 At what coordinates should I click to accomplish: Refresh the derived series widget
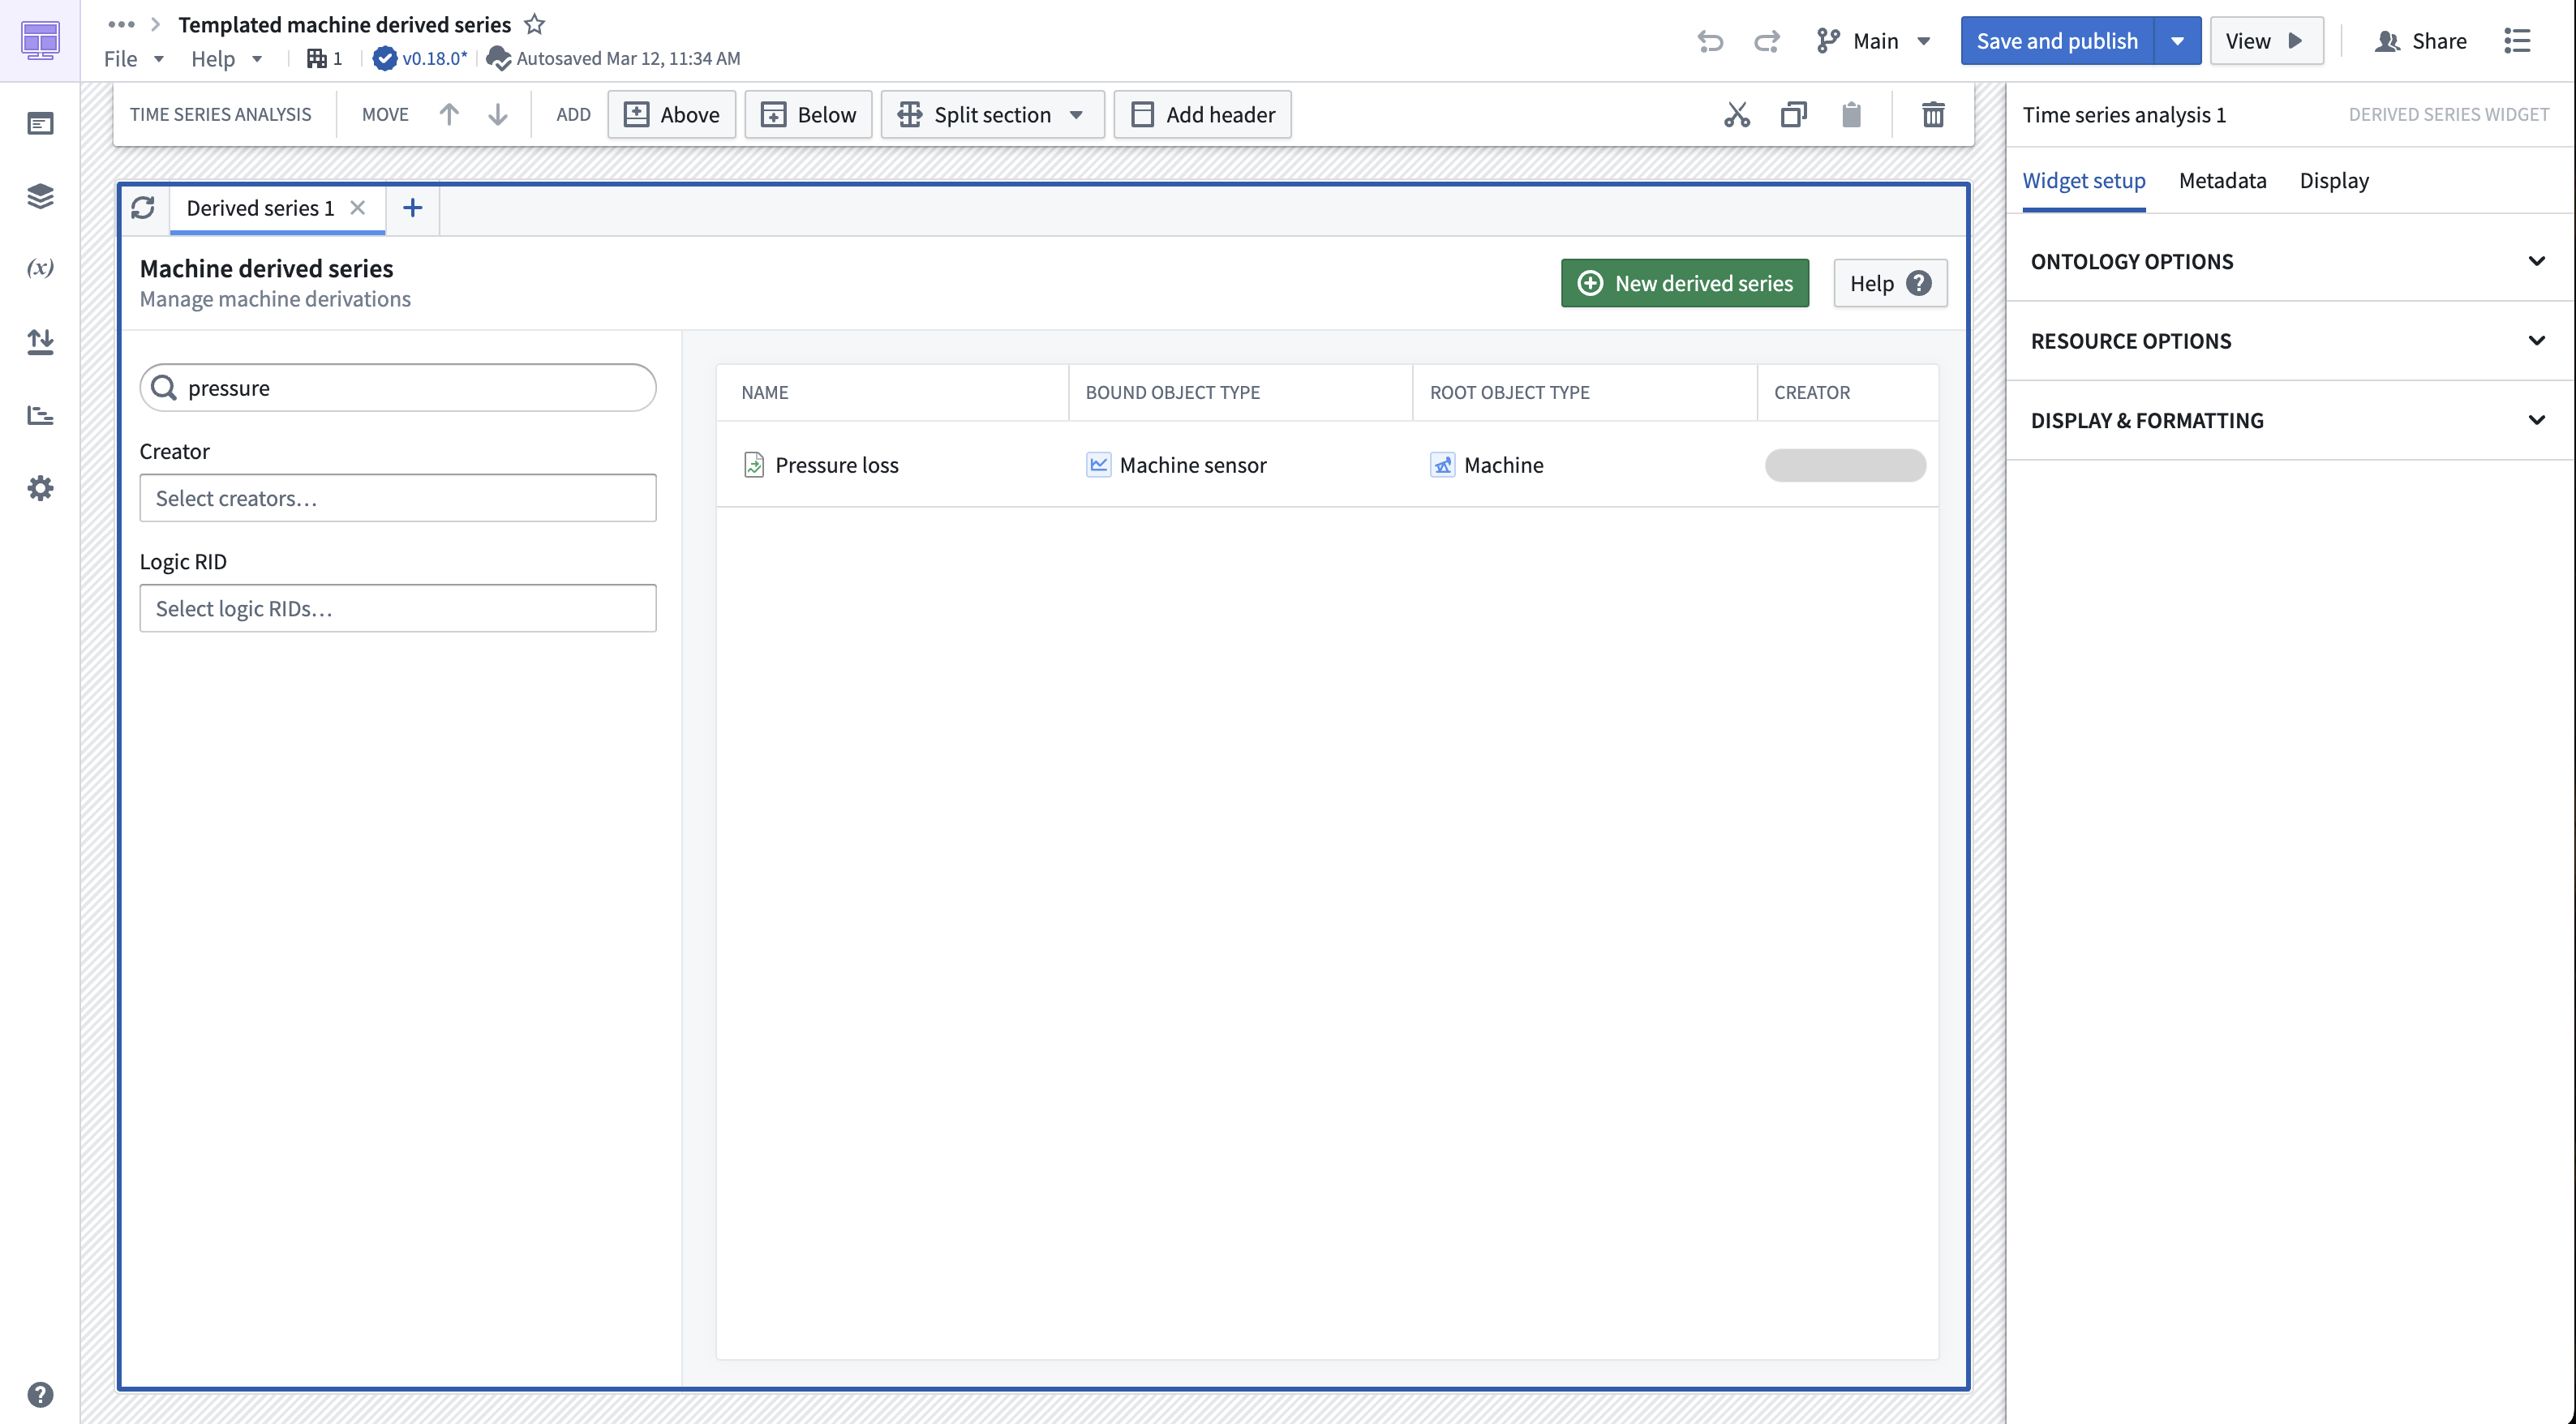[x=143, y=208]
